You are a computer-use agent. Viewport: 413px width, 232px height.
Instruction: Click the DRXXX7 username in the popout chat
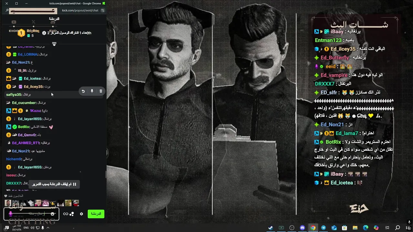(14, 183)
